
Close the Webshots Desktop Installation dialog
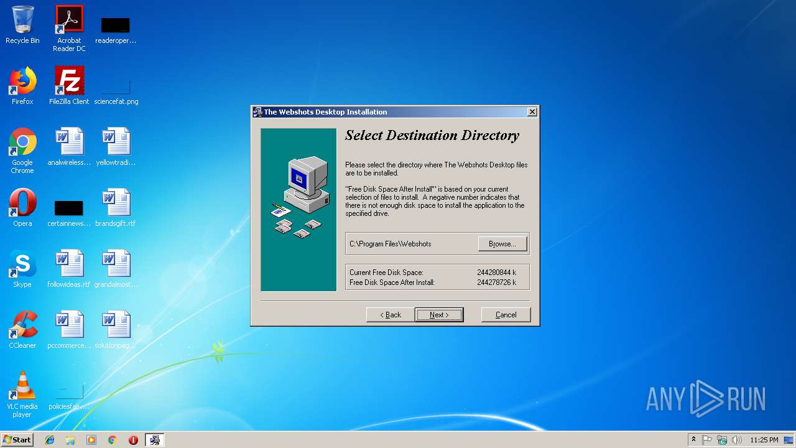(x=532, y=112)
